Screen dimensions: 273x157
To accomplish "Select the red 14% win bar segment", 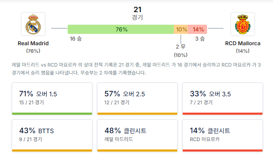I will pyautogui.click(x=197, y=29).
